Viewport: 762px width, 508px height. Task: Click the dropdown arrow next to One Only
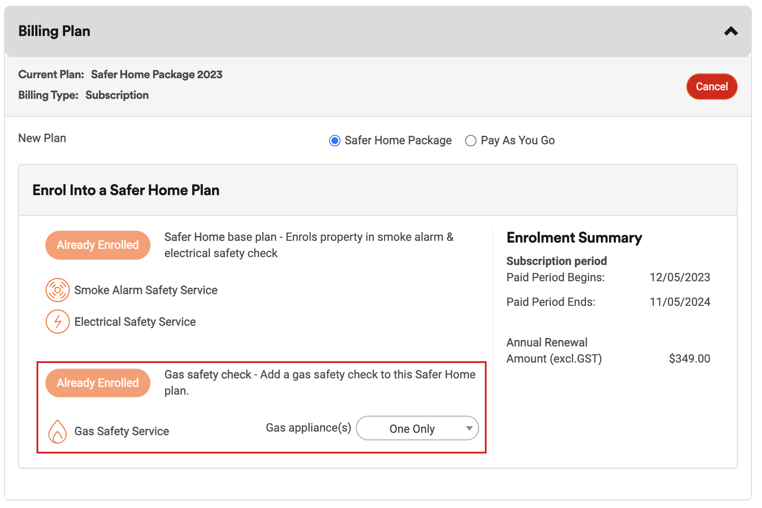(x=469, y=428)
